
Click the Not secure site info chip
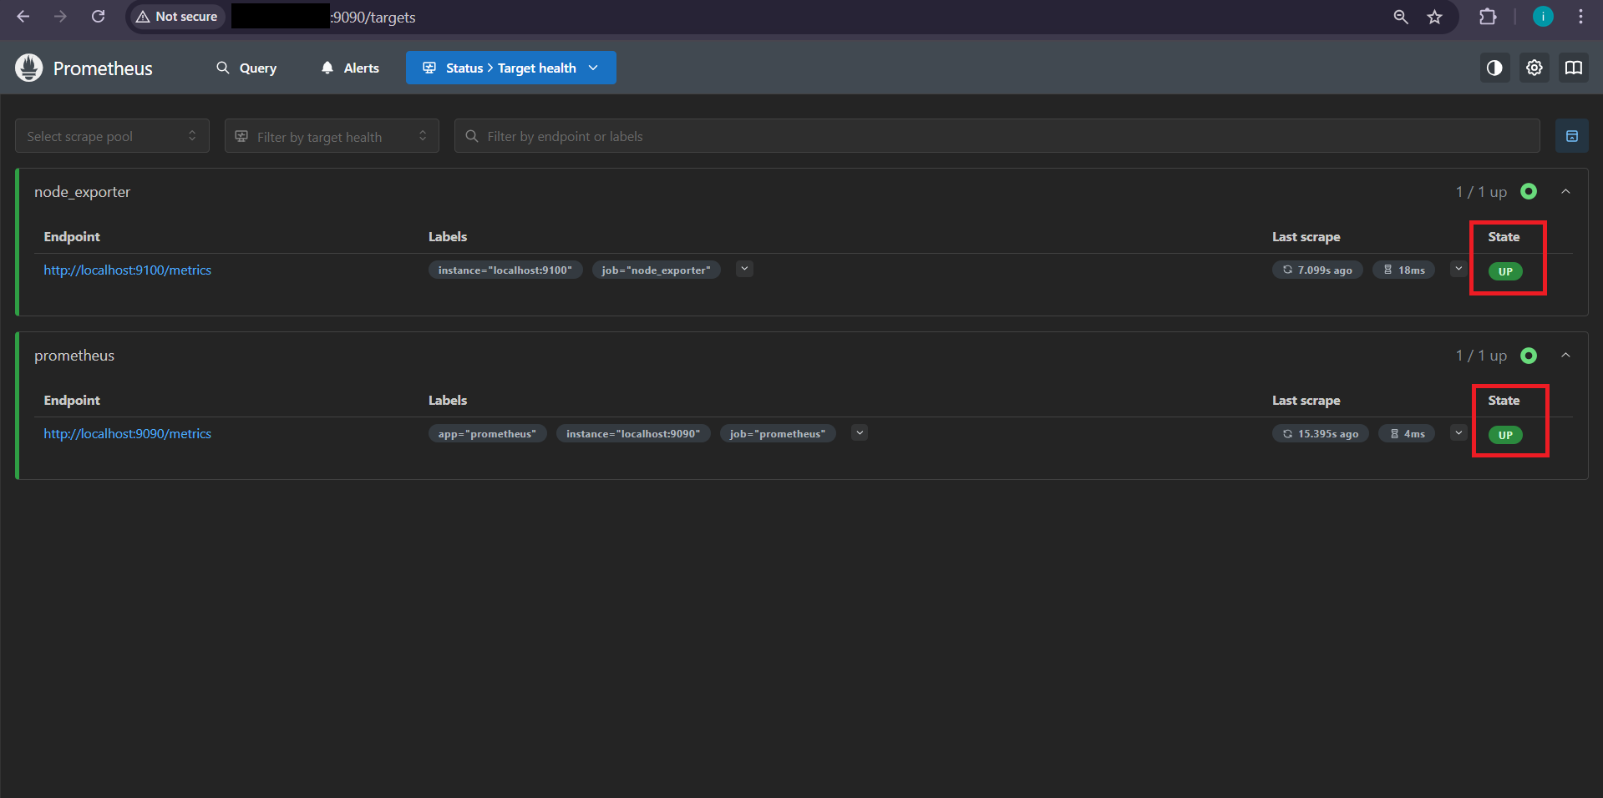(x=176, y=17)
